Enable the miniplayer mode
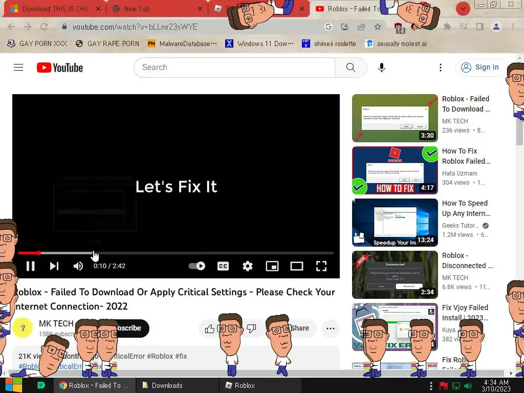The height and width of the screenshot is (393, 524). [272, 266]
